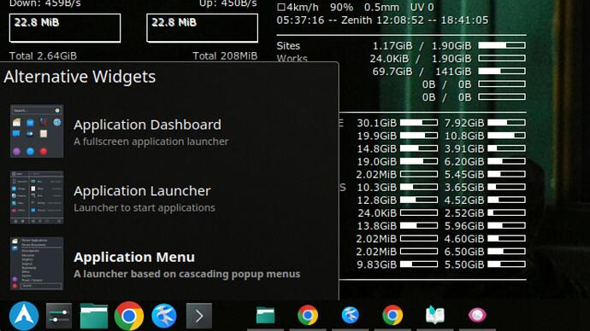Choose the Application Dashboard widget title

tap(147, 125)
